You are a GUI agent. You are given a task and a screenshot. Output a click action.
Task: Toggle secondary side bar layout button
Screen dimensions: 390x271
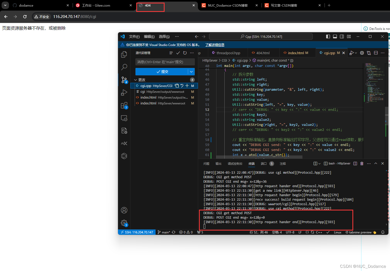coord(342,36)
